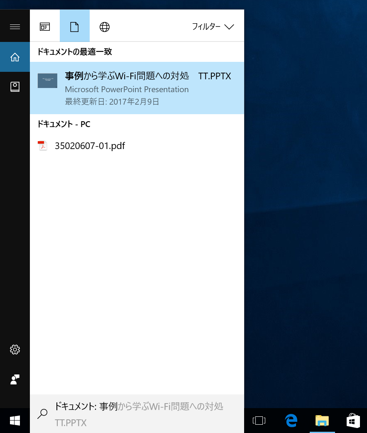The width and height of the screenshot is (367, 433).
Task: Select the Home icon in the sidebar
Action: tap(15, 57)
